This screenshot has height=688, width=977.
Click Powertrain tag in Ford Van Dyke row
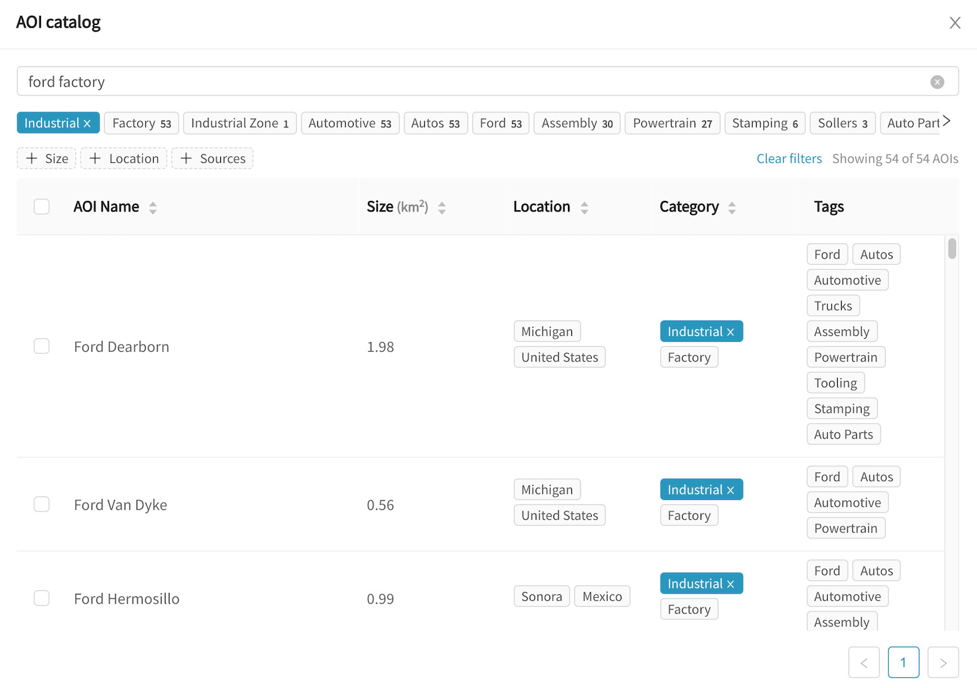846,529
